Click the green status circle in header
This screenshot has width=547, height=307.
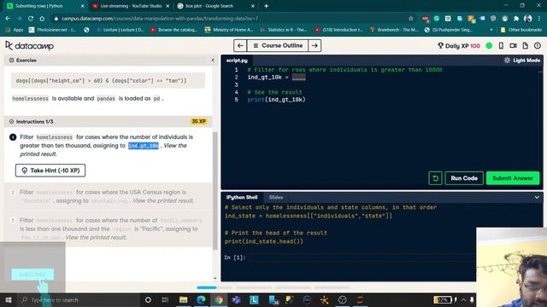coord(489,45)
